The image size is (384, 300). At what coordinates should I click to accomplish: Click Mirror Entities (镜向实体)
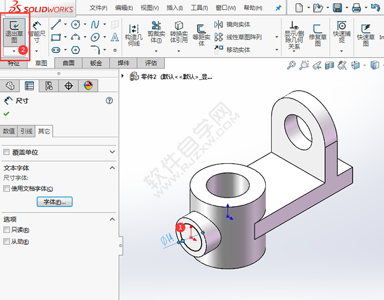[232, 25]
